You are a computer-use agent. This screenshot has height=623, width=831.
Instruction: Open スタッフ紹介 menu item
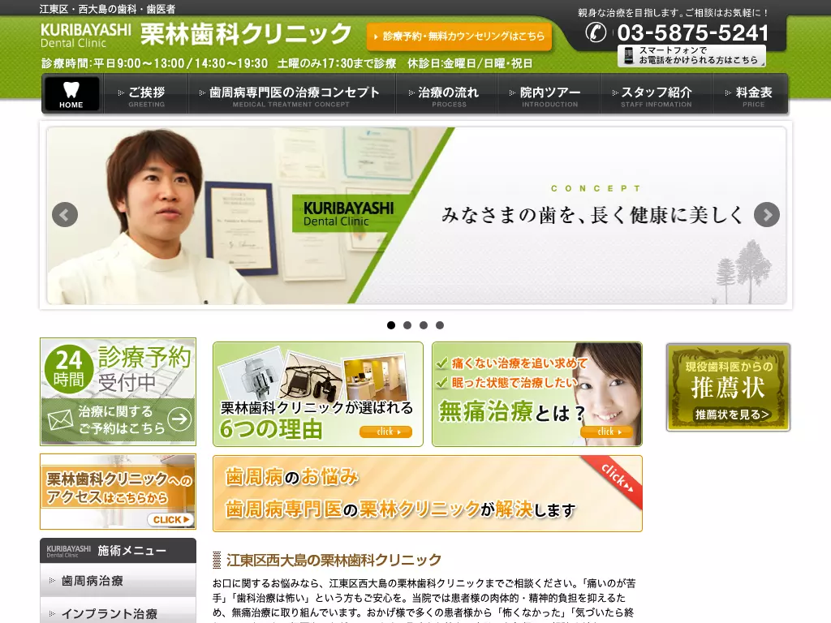pos(656,96)
